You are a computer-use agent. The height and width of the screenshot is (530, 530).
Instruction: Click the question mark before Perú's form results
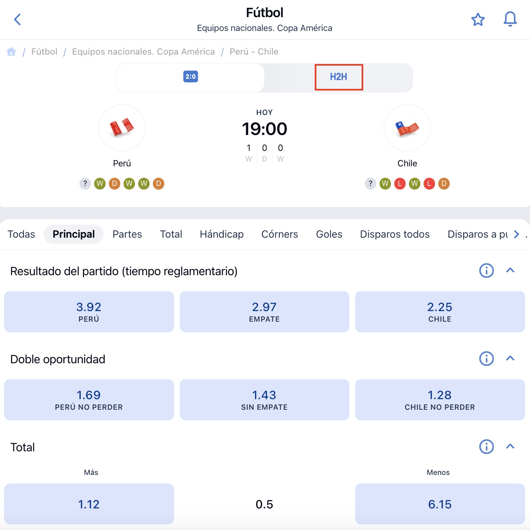85,184
